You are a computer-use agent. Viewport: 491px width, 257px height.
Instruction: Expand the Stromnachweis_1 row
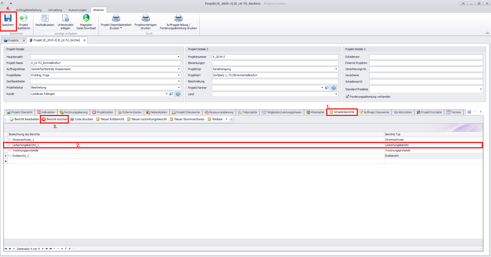10,140
